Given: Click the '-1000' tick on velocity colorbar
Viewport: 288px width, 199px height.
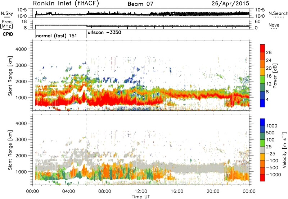Looking at the screenshot, I should [273, 175].
